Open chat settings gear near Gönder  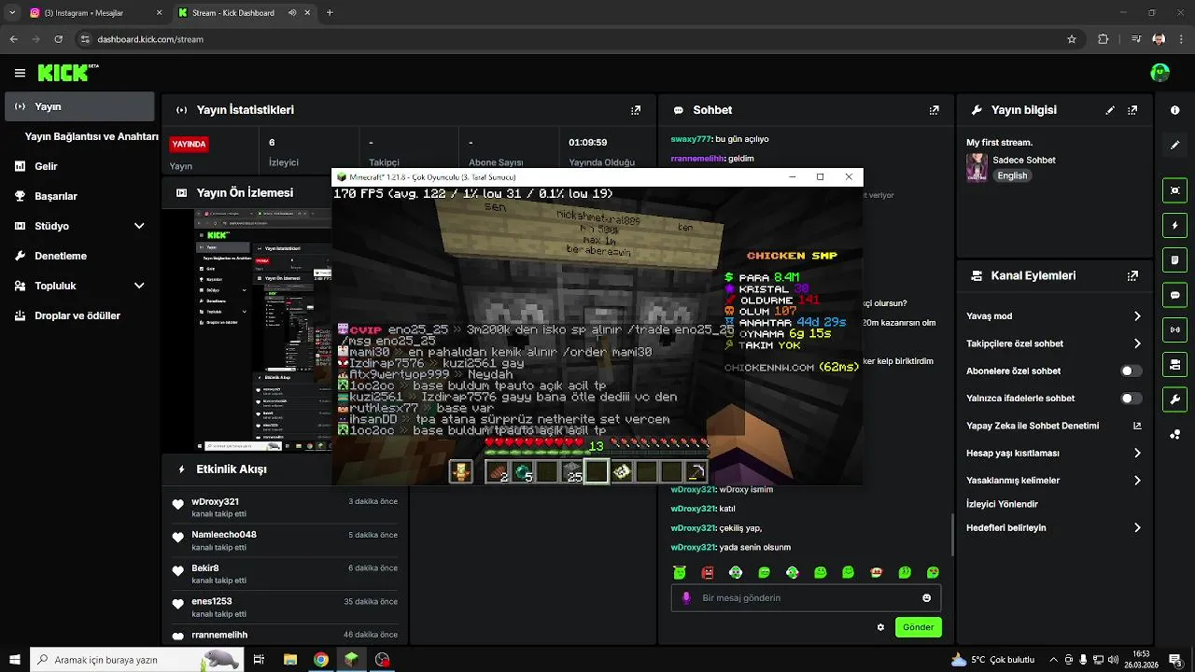coord(879,627)
